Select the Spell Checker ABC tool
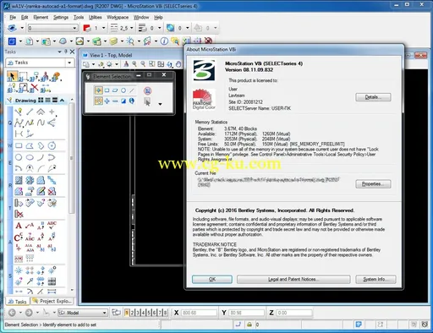Viewport: 433px width, 333px height. (x=52, y=225)
